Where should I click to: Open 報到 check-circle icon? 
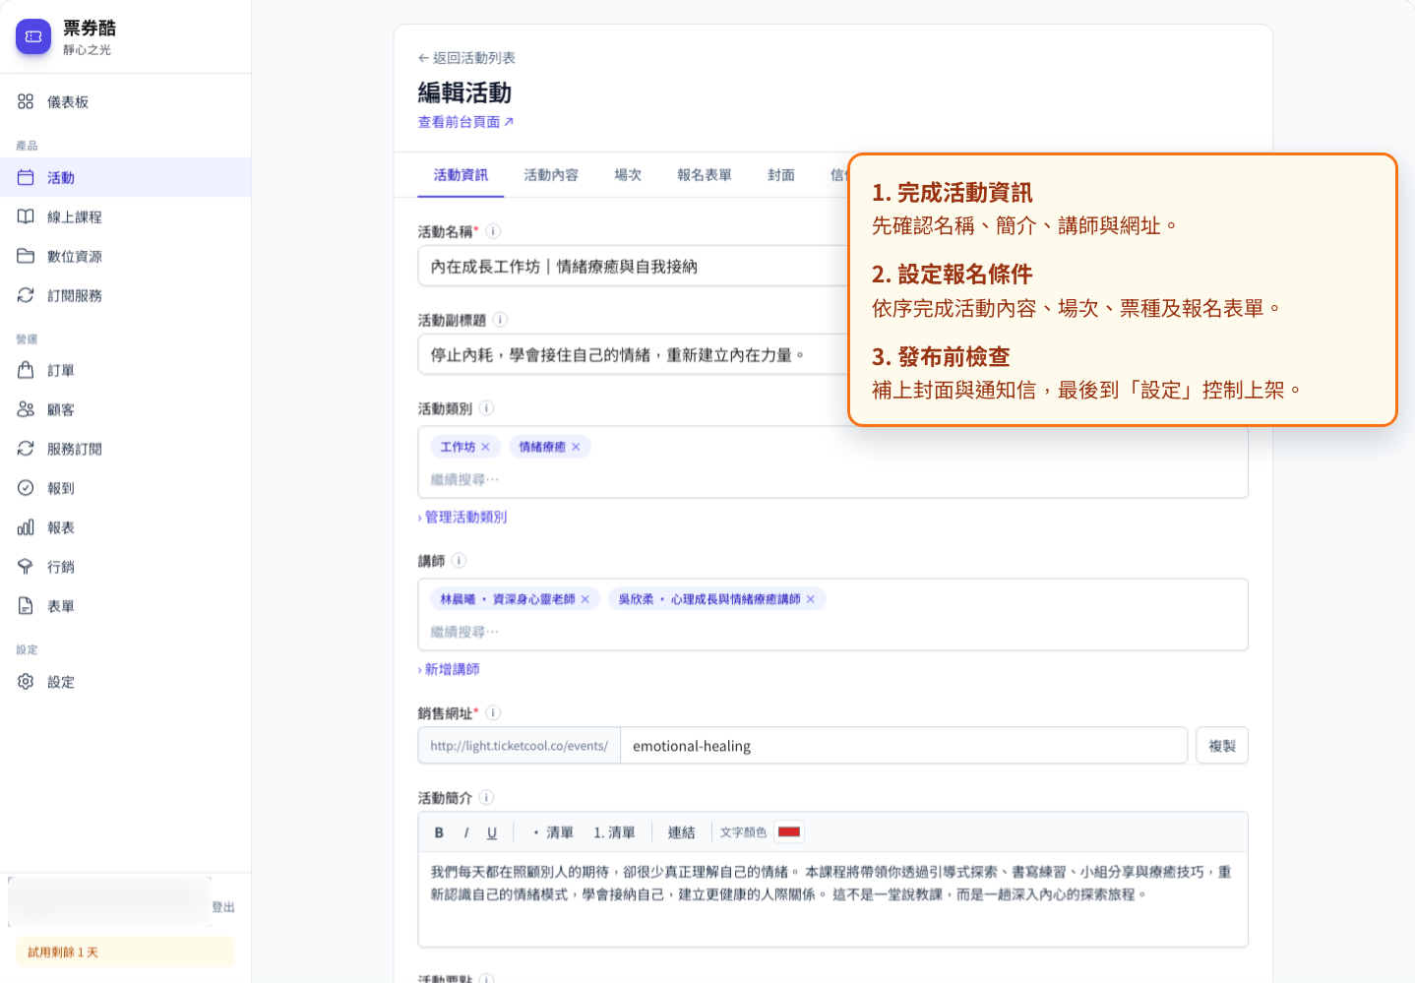tap(26, 488)
